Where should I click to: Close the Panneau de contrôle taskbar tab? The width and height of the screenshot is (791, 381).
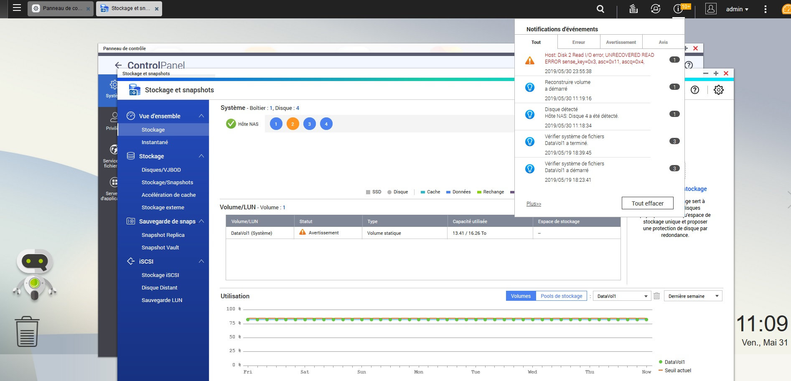click(x=88, y=9)
